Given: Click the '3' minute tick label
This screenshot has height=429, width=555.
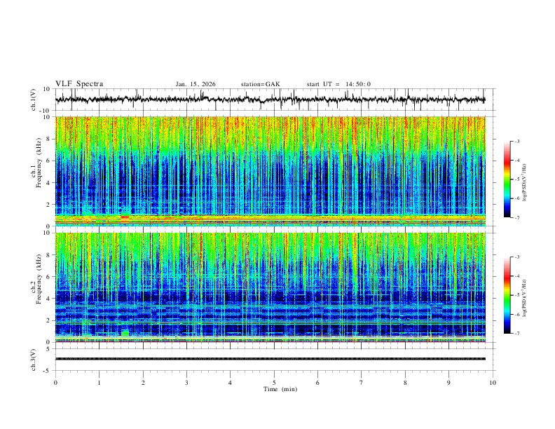Looking at the screenshot, I should 186,383.
